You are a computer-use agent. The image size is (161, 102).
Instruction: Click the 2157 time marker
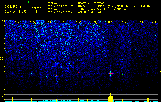click(x=109, y=22)
